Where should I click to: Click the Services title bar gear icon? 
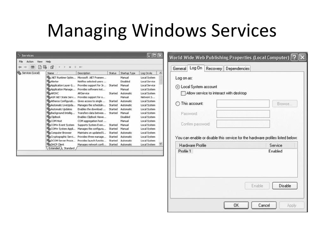pyautogui.click(x=19, y=55)
